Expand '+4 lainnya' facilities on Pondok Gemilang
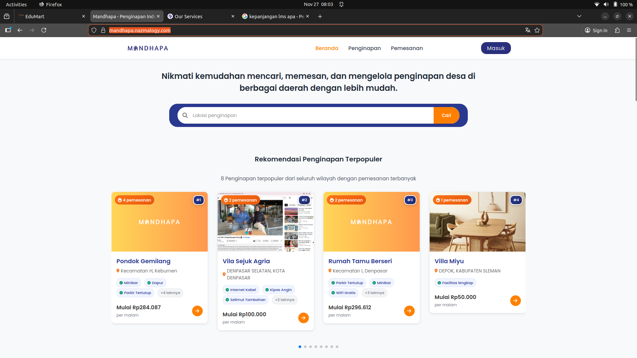 [x=170, y=293]
